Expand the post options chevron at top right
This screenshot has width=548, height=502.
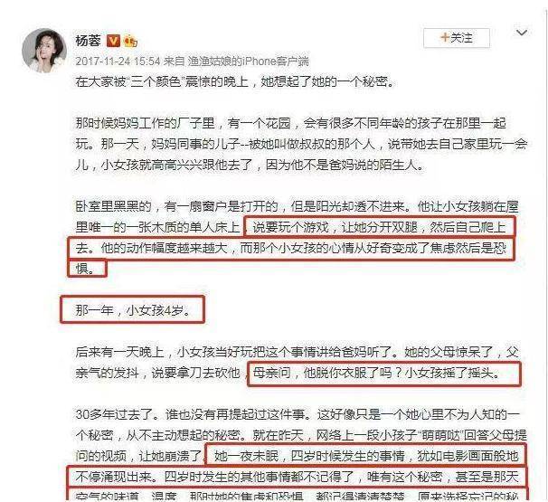tap(522, 33)
